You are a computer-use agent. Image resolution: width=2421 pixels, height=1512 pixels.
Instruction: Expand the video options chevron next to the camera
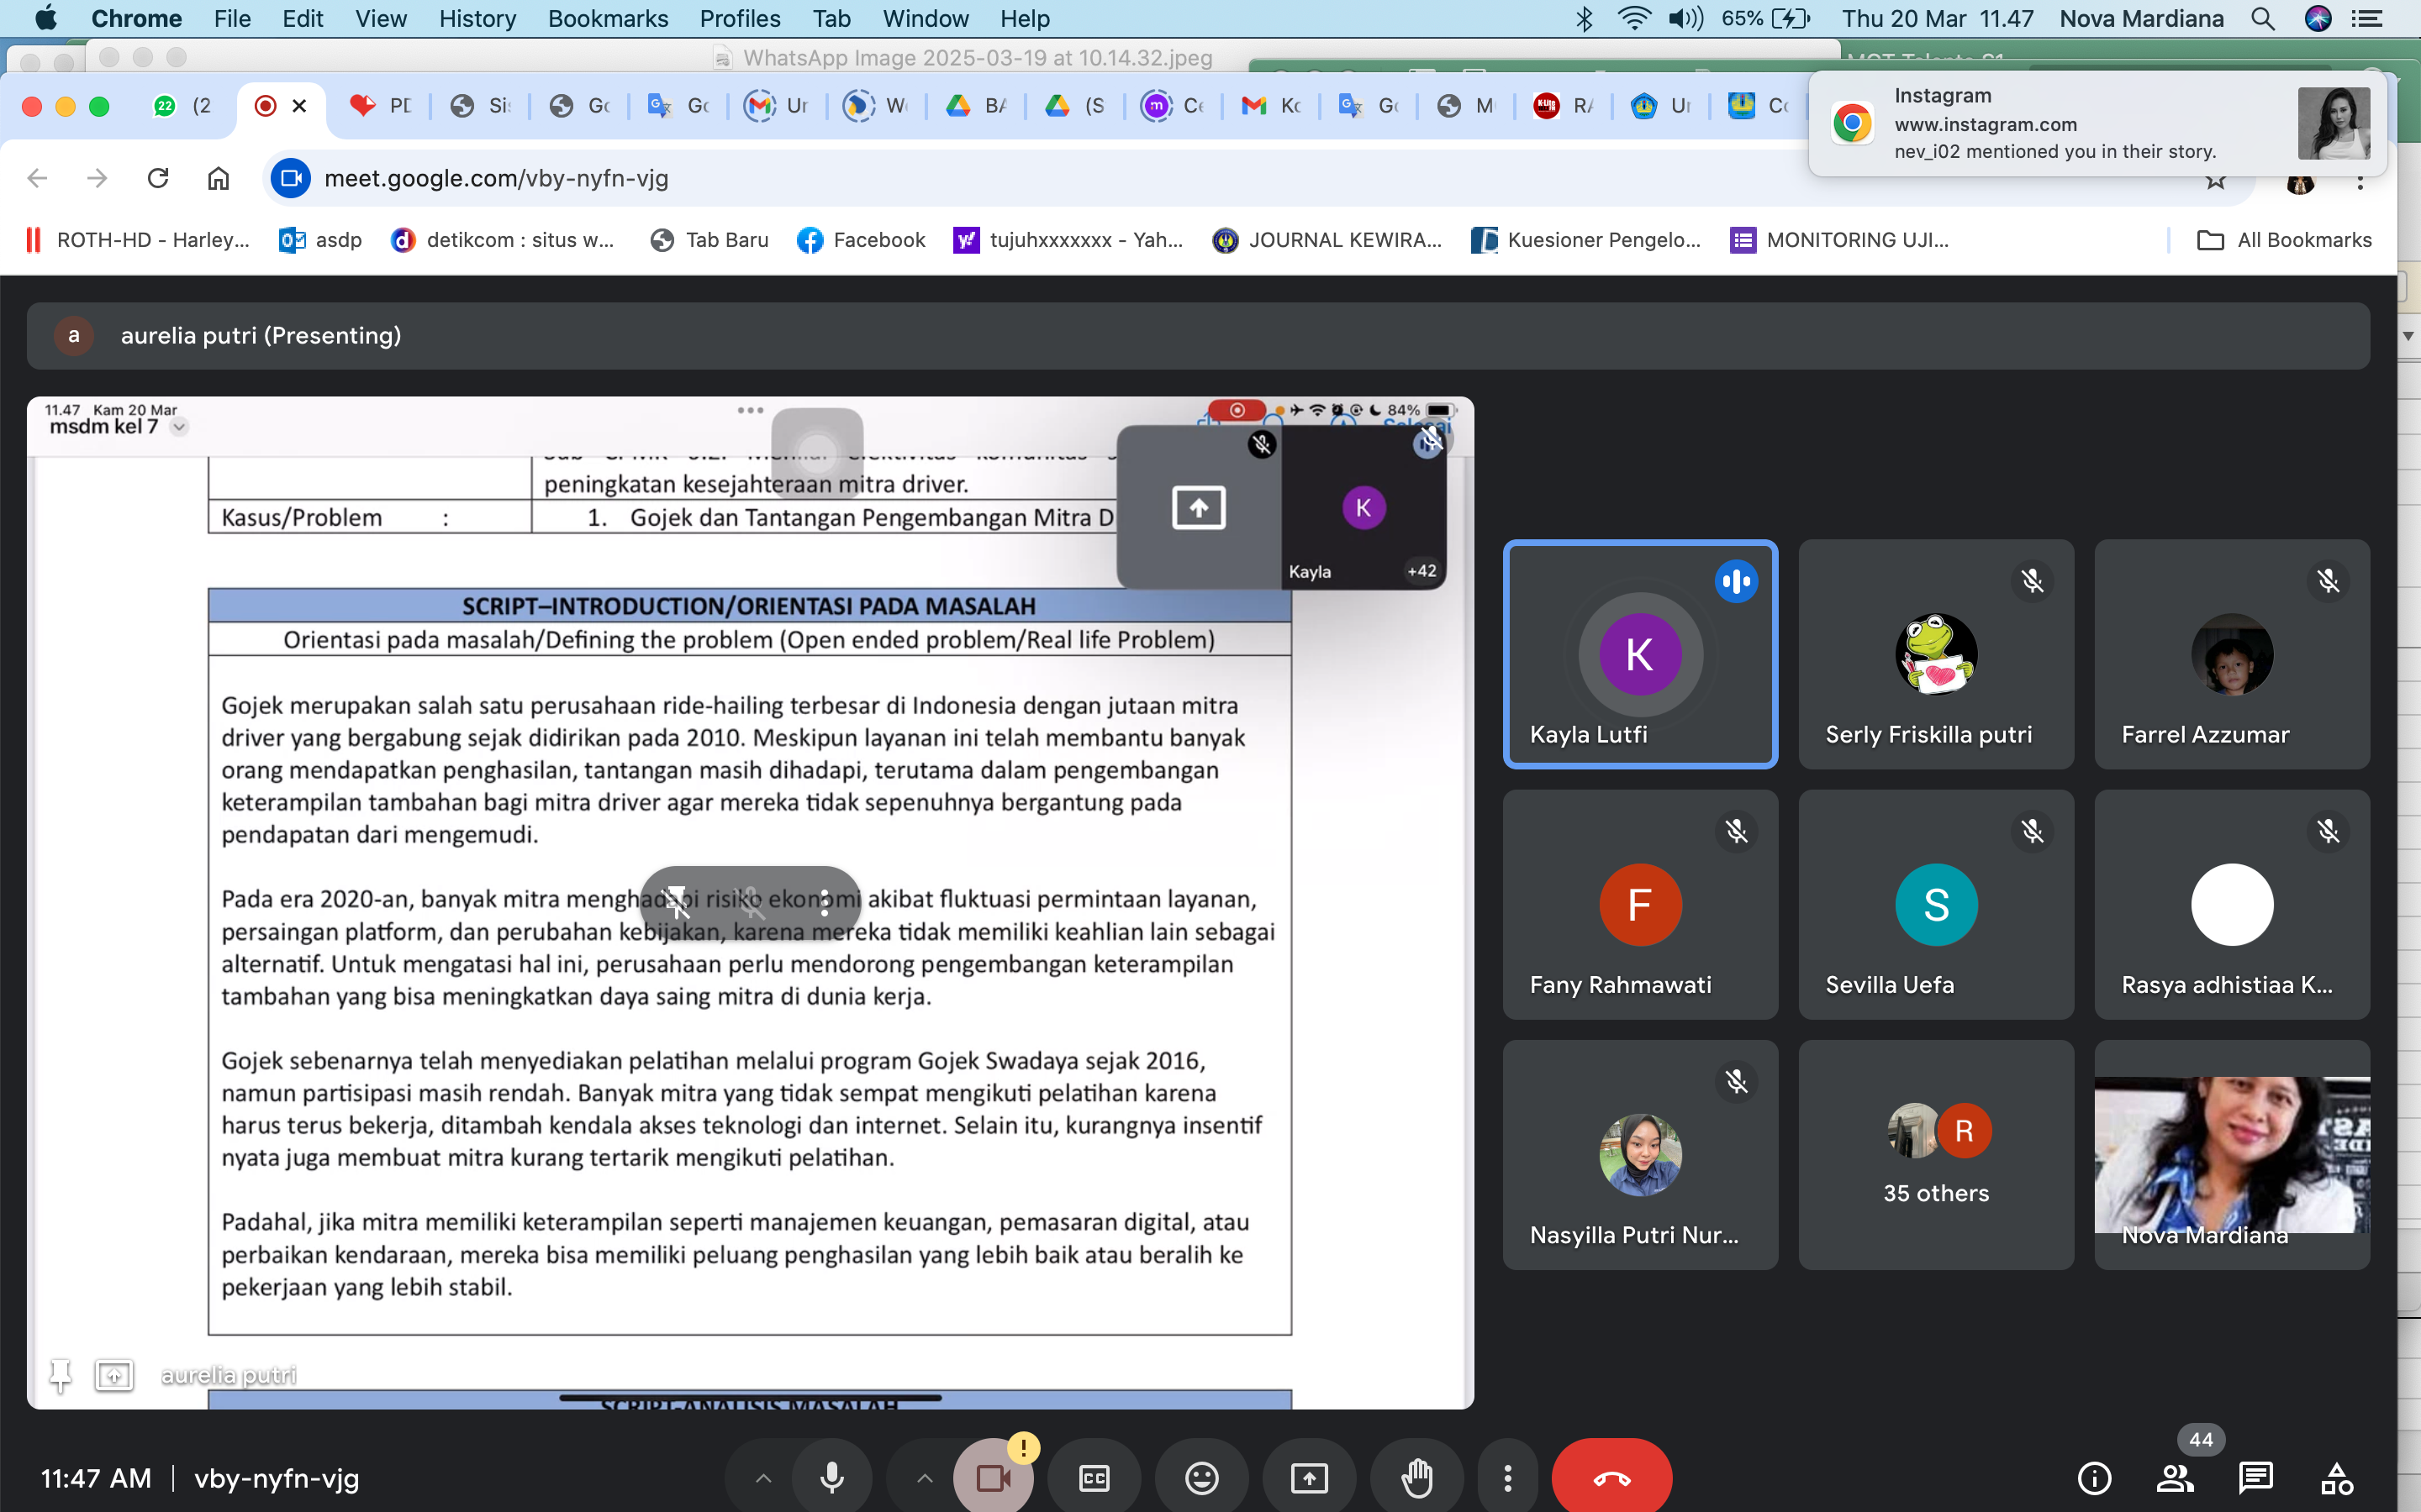coord(923,1477)
